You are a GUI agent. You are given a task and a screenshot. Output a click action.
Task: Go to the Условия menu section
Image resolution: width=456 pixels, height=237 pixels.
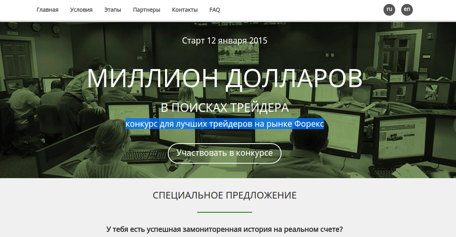click(81, 10)
